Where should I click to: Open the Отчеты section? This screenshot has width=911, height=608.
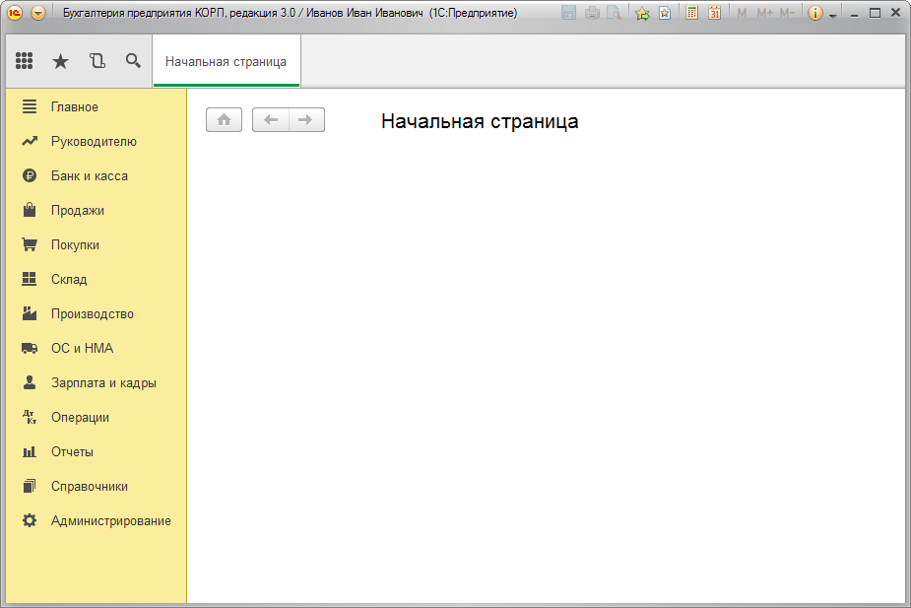coord(72,452)
